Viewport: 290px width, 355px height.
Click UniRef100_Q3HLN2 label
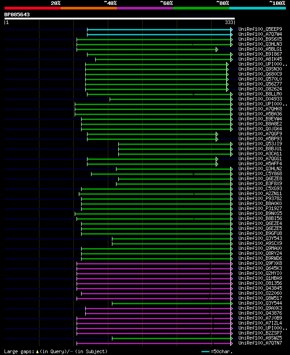pyautogui.click(x=260, y=168)
